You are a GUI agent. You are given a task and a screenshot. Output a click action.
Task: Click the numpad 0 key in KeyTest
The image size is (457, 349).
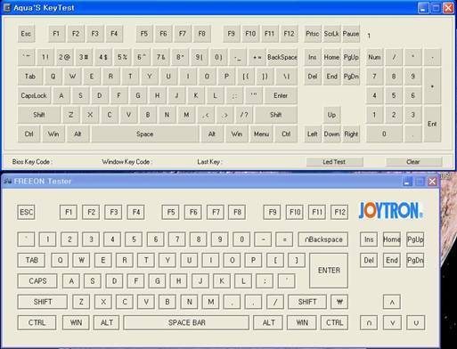(x=384, y=134)
